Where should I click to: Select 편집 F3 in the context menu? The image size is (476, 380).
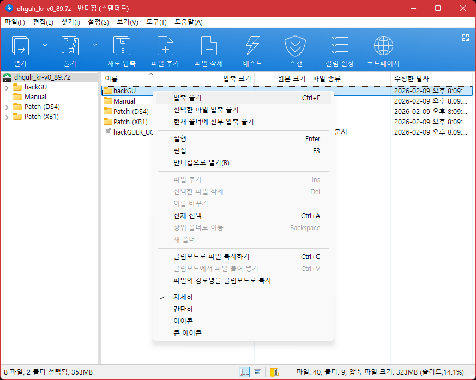(243, 150)
